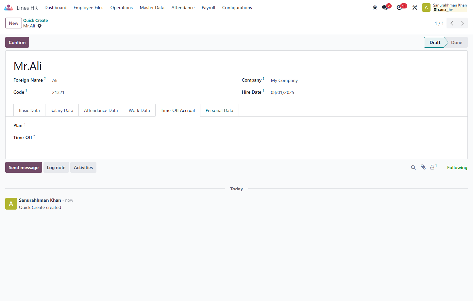Open activities clock icon with 13 badge
The image size is (473, 301).
(399, 8)
